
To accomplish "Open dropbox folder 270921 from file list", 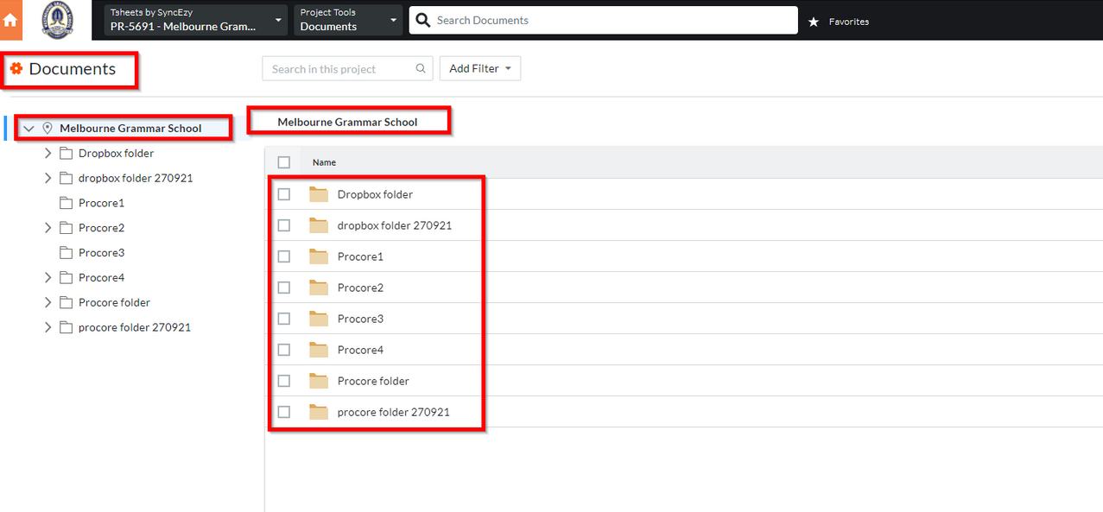I will pyautogui.click(x=395, y=225).
